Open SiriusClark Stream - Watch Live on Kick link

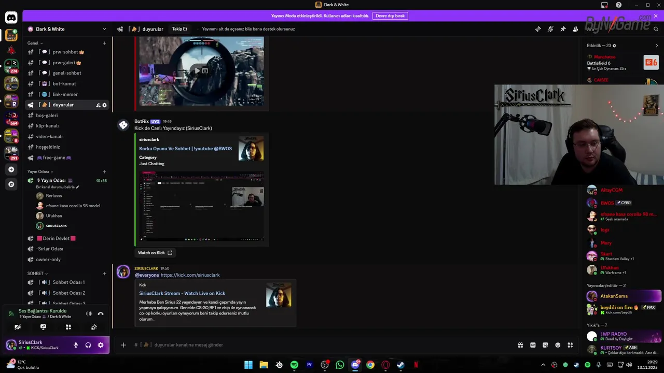point(182,293)
